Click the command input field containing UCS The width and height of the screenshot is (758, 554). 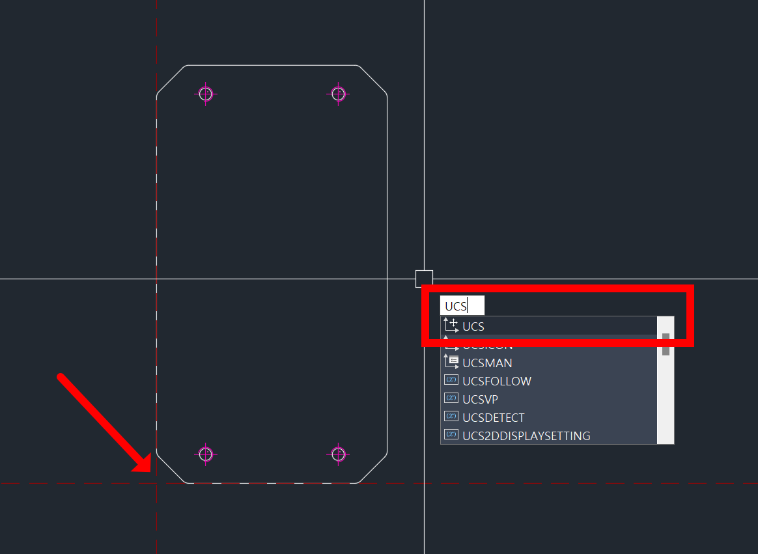point(462,305)
